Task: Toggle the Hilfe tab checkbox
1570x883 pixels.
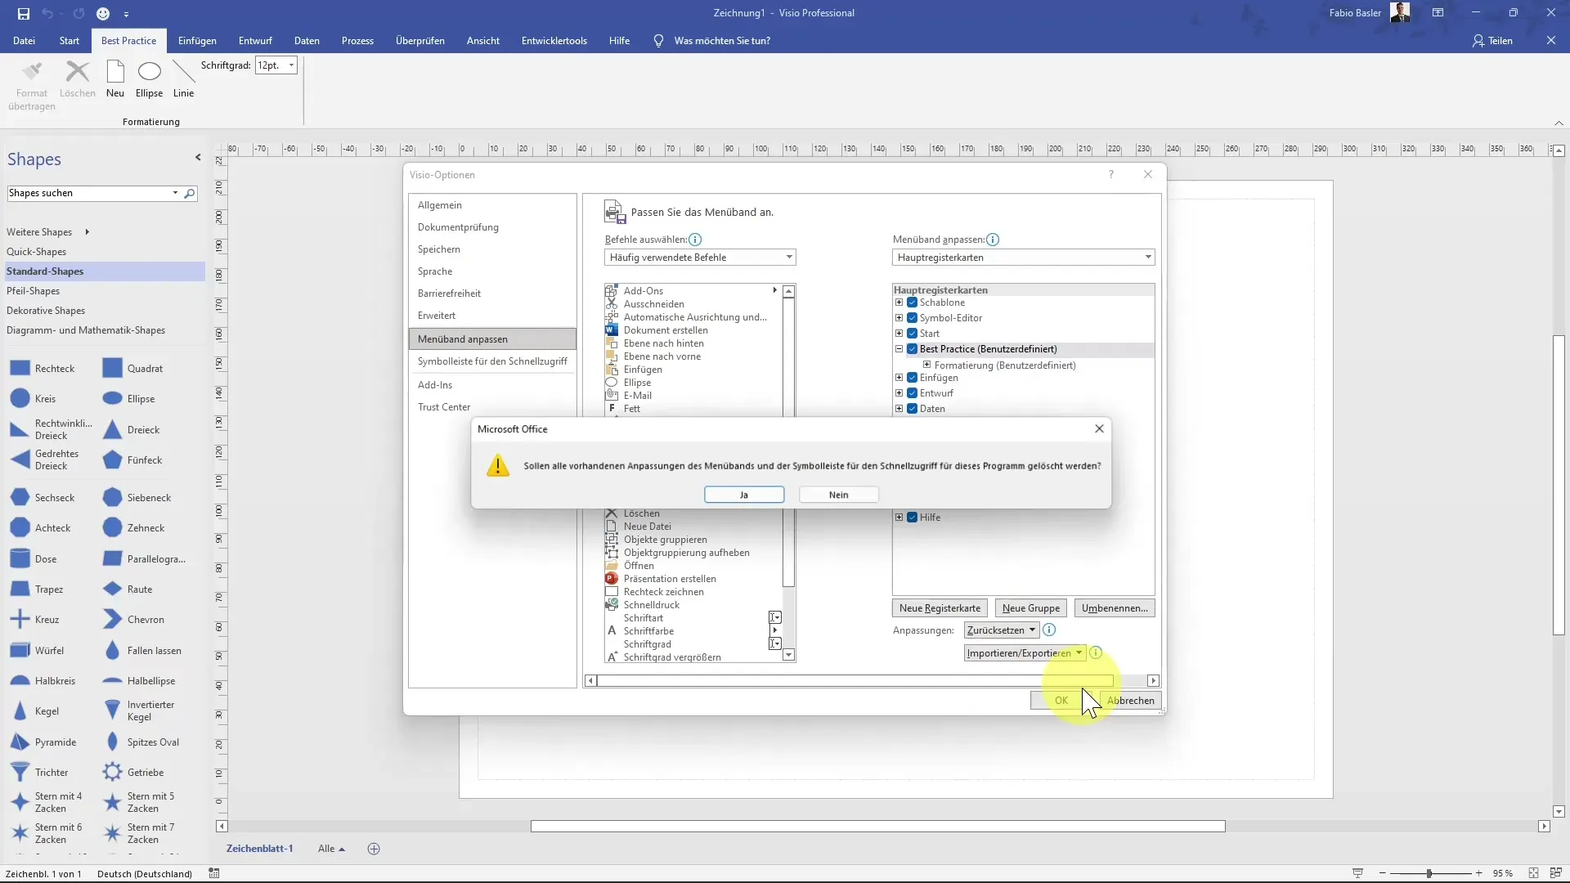Action: pyautogui.click(x=913, y=518)
